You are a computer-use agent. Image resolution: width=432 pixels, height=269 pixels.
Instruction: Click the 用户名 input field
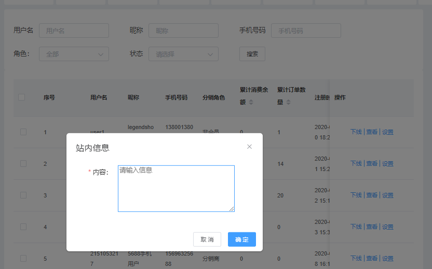click(x=74, y=31)
